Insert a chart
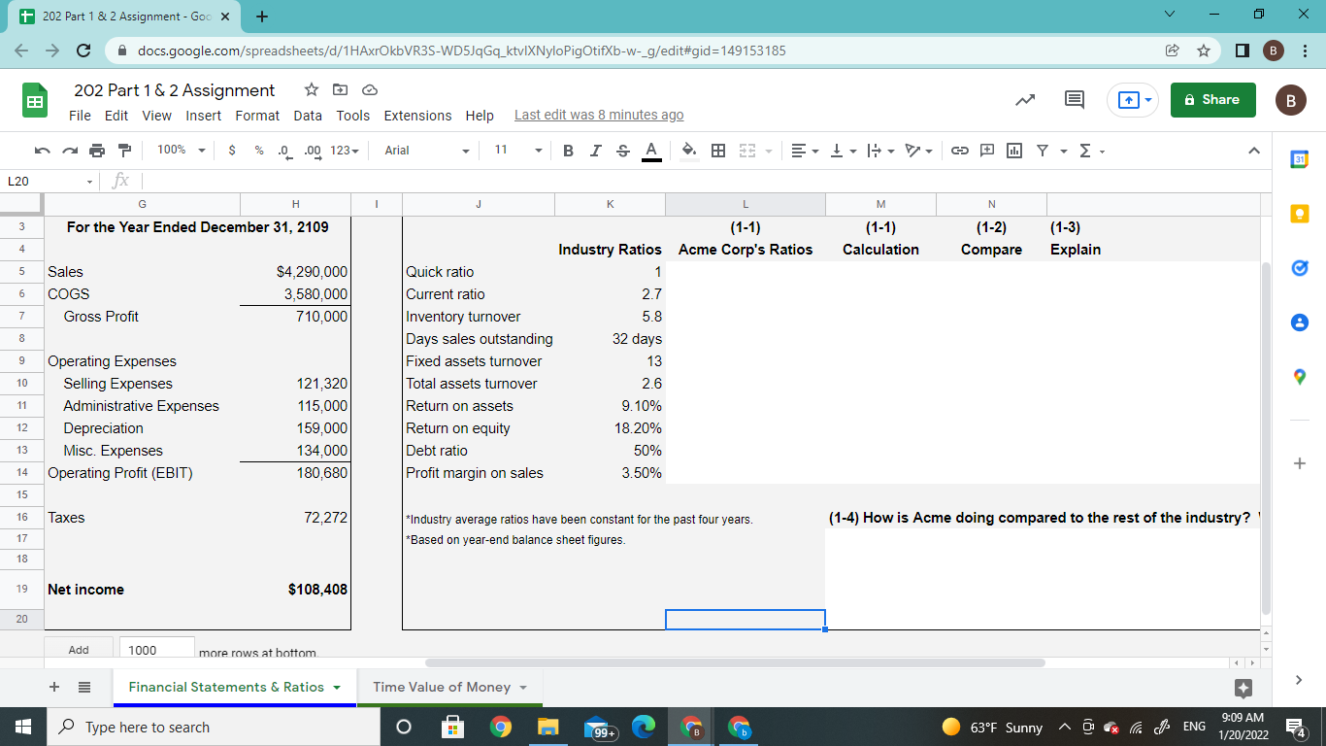Viewport: 1326px width, 746px height. pos(1012,151)
